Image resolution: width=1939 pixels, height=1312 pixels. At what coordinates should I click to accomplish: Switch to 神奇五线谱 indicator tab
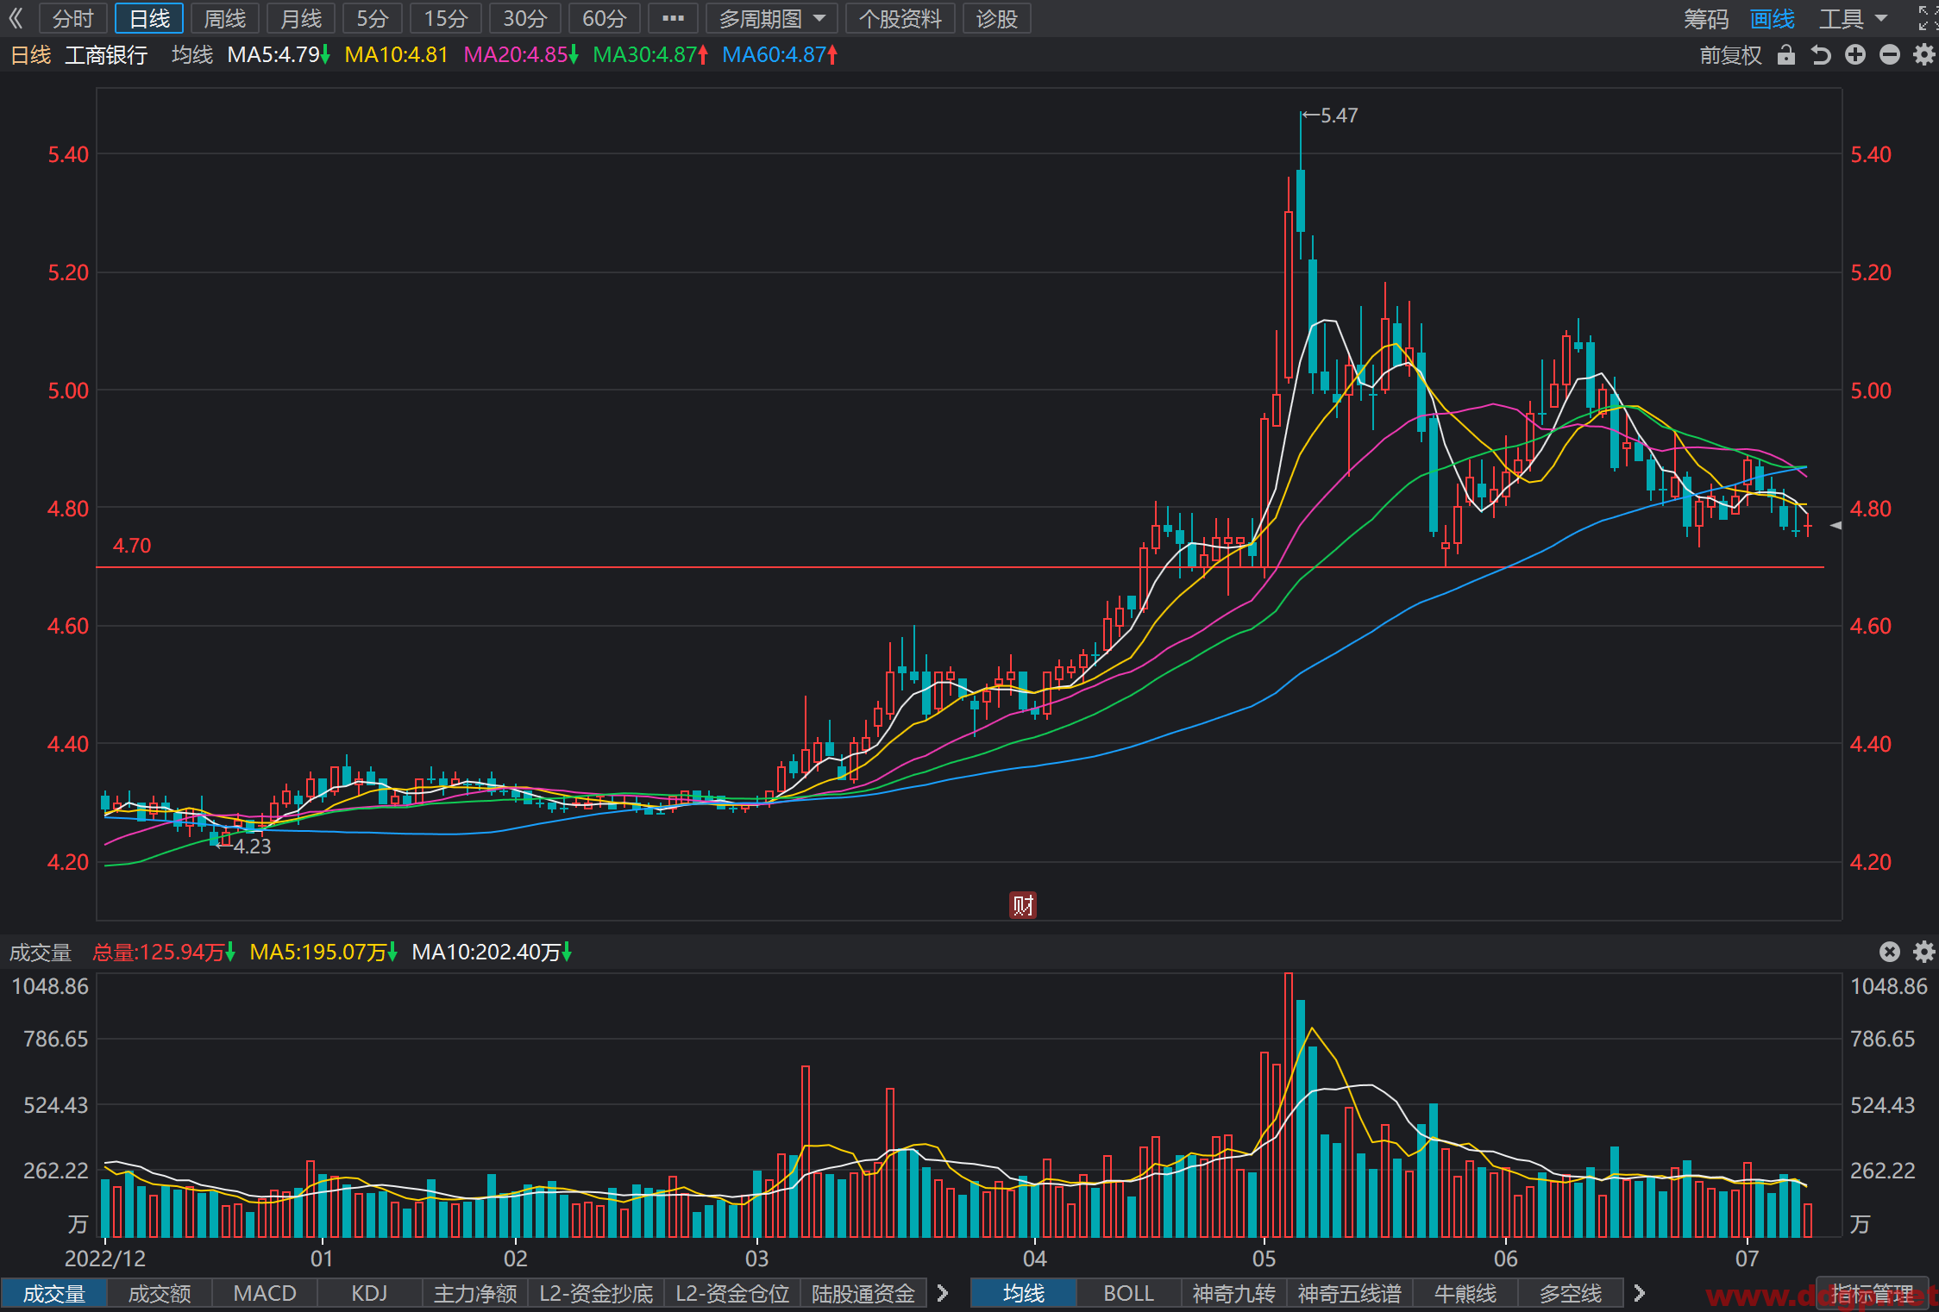[1350, 1293]
